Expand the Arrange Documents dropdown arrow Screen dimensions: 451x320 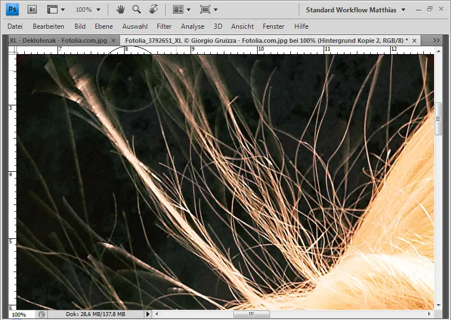(188, 10)
